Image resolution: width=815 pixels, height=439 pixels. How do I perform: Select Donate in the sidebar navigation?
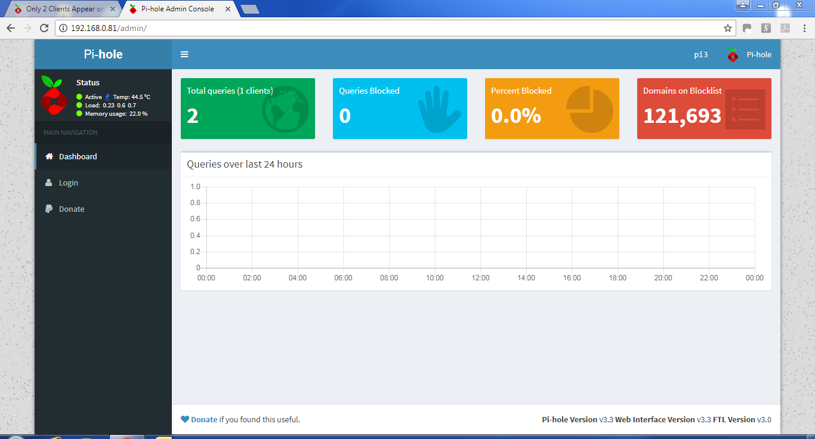[x=103, y=209]
